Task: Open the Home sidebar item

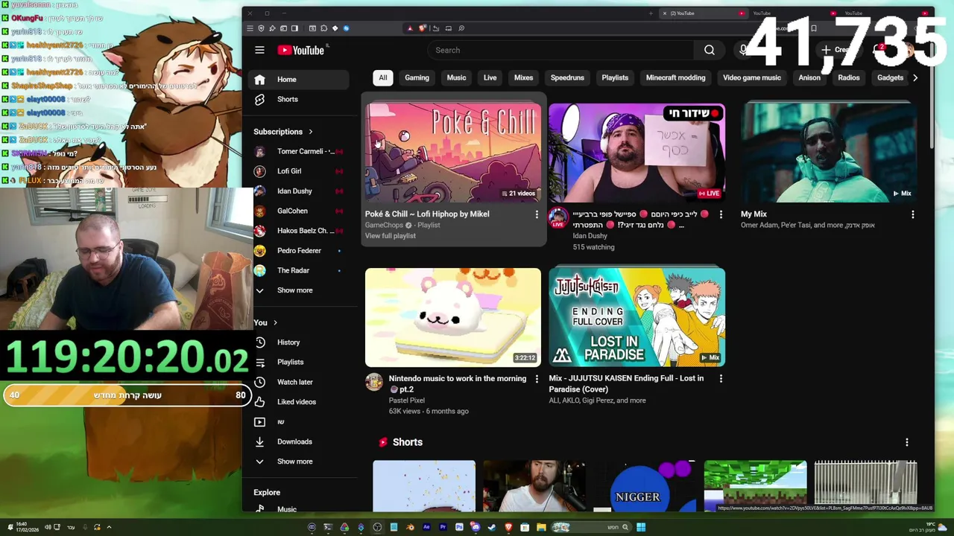Action: click(300, 80)
